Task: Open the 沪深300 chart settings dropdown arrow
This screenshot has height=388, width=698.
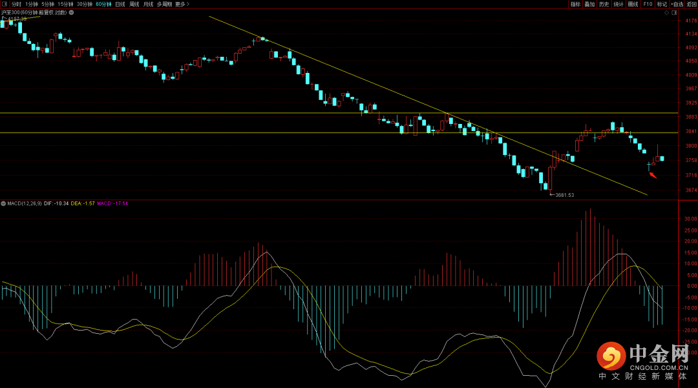Action: click(x=71, y=12)
